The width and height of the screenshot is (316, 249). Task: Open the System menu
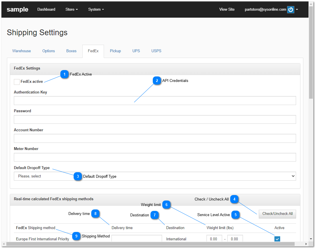(x=96, y=10)
